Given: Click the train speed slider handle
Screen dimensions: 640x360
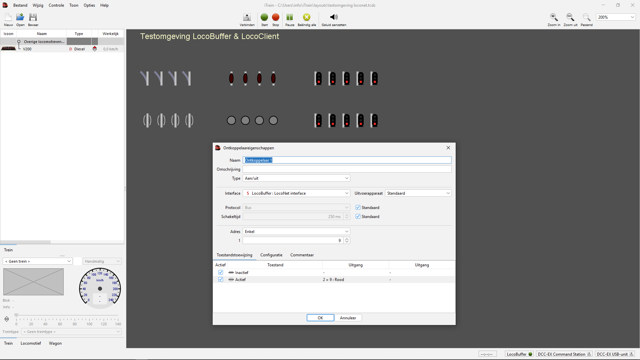Looking at the screenshot, I should [16, 315].
